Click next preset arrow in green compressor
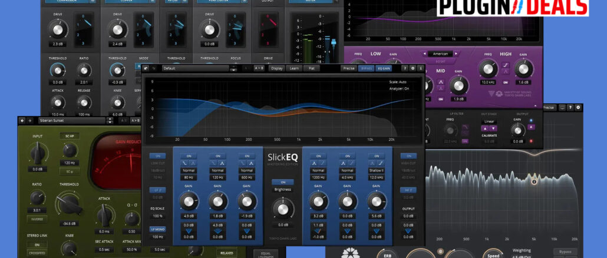Image resolution: width=607 pixels, height=258 pixels. (x=30, y=120)
